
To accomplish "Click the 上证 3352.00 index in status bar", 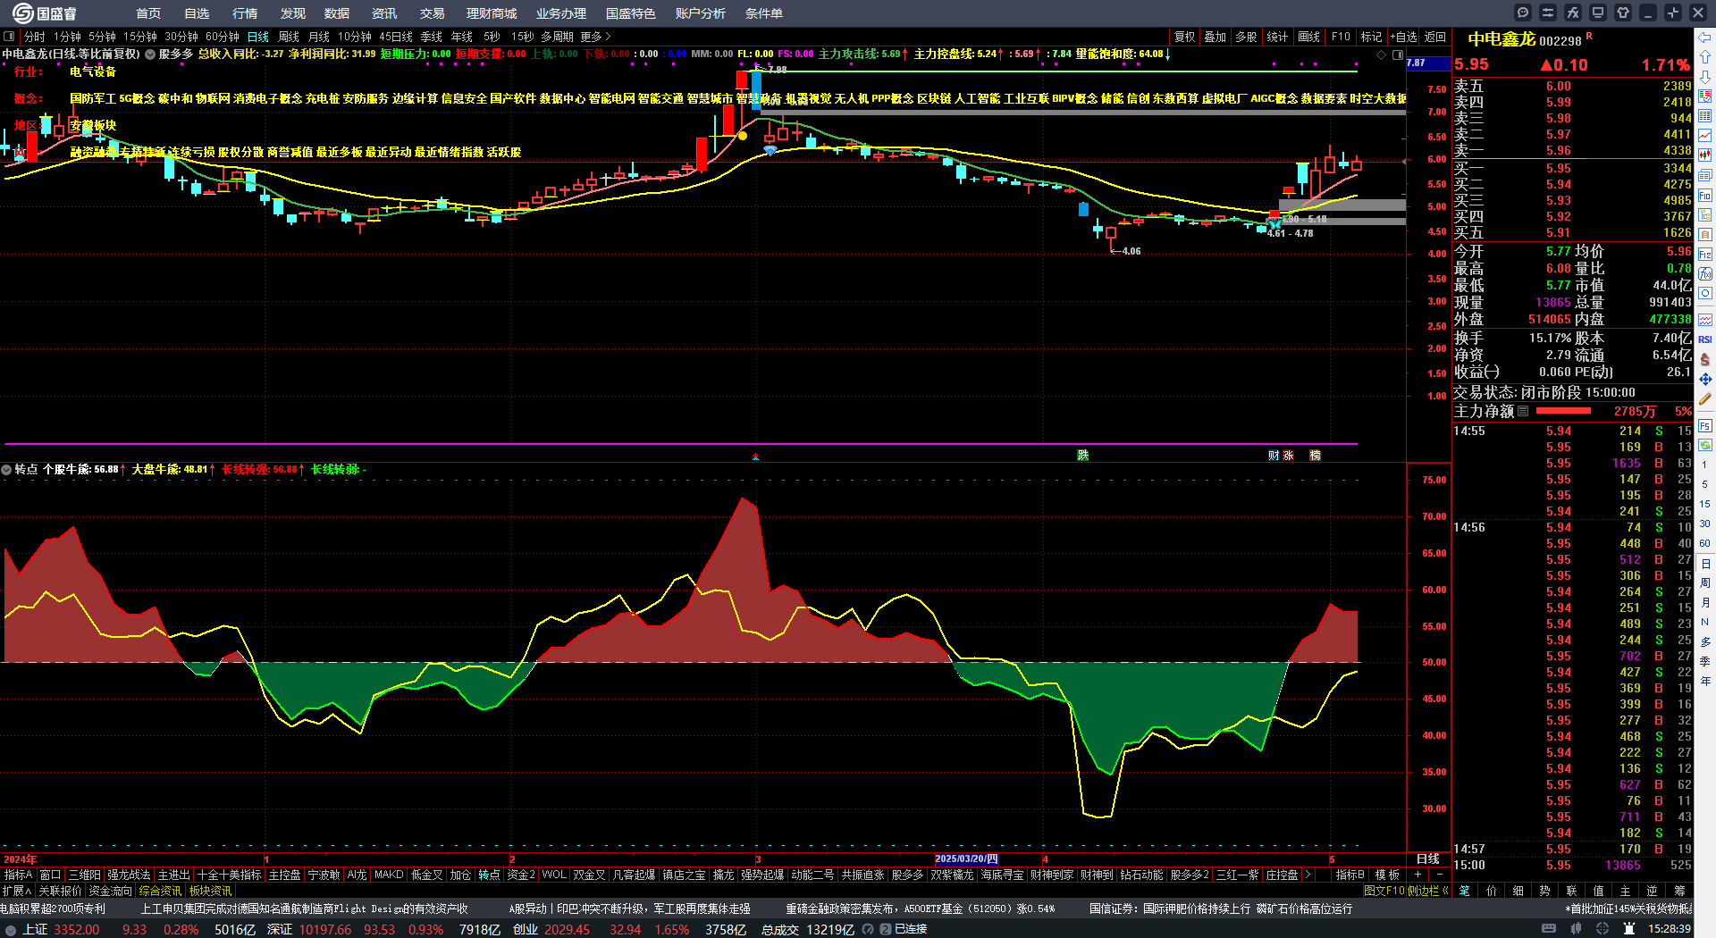I will point(61,929).
